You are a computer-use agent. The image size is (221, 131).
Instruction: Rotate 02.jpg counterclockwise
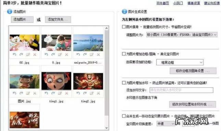[14, 55]
